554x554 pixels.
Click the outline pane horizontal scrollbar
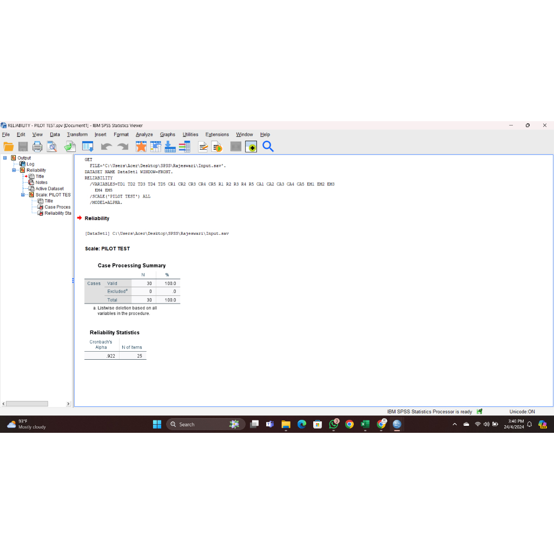(x=27, y=404)
